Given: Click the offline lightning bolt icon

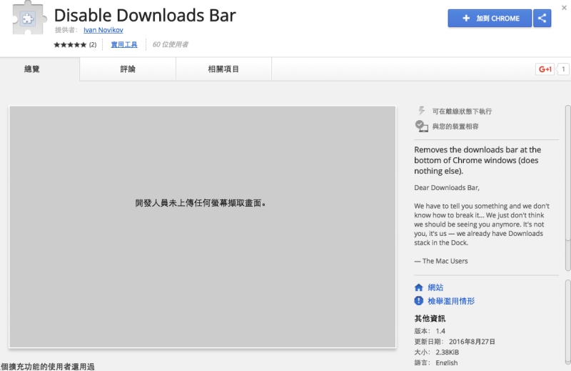Looking at the screenshot, I should pos(422,111).
